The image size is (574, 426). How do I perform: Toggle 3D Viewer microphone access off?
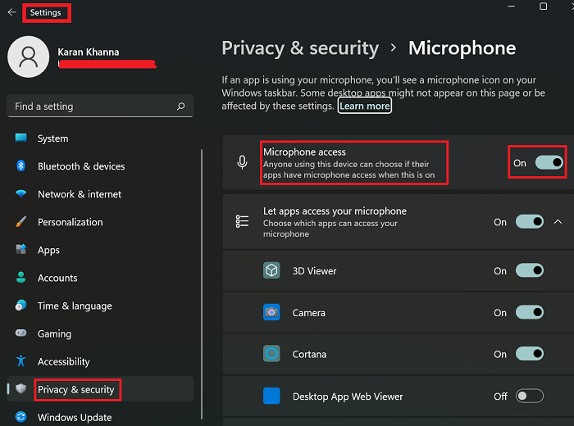click(530, 270)
